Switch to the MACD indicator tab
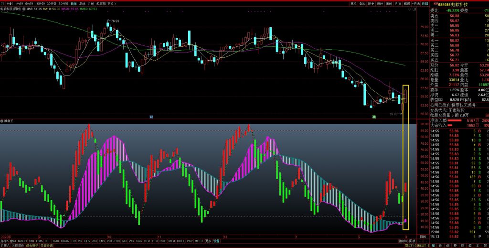This screenshot has width=489, height=248. pos(22,241)
